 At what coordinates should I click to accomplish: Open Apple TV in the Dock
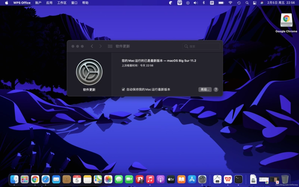pos(171,179)
